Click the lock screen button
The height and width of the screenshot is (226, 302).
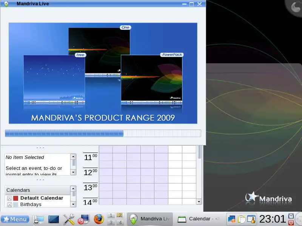point(291,215)
